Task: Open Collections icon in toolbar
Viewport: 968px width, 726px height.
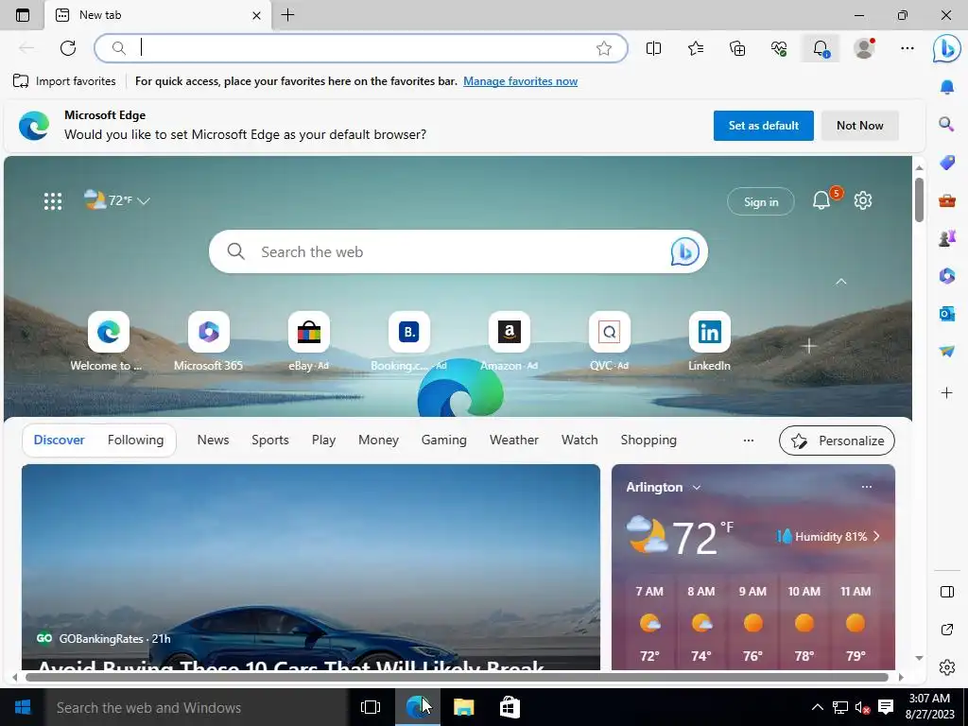Action: tap(737, 48)
